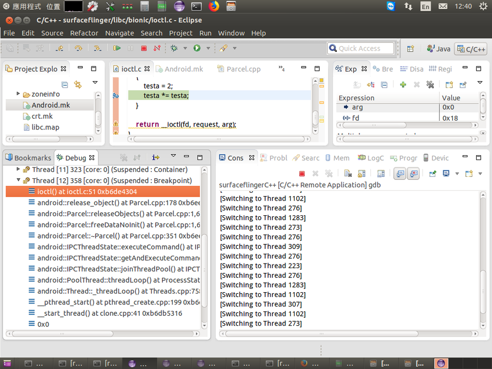Click the calculator icon in top panel
The image size is (492, 369).
pos(144,6)
